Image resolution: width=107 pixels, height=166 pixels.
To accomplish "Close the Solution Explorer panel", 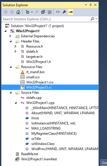I will (x=95, y=5).
